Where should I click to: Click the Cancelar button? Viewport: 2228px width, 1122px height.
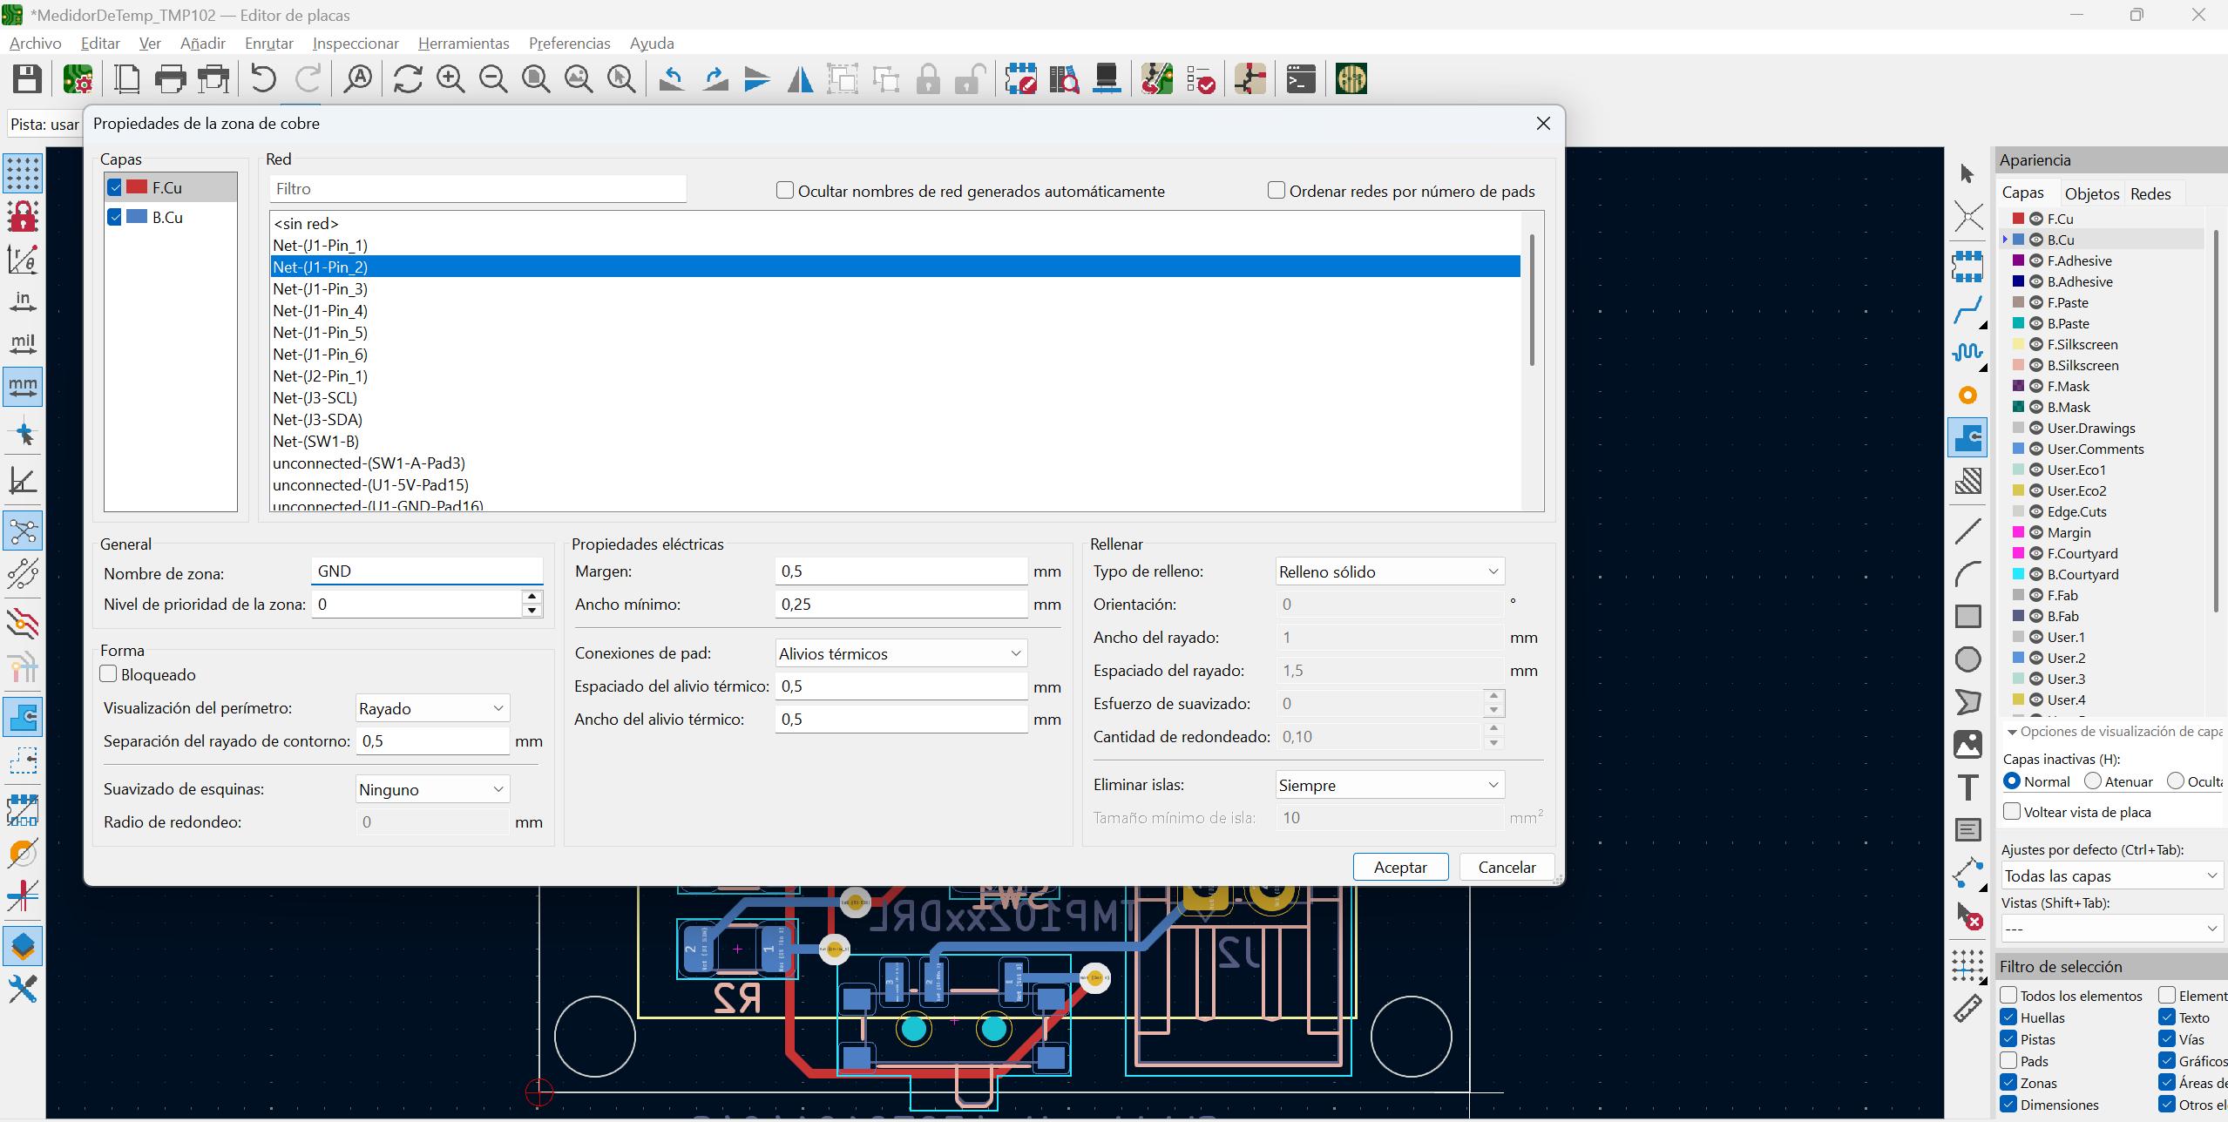coord(1507,867)
